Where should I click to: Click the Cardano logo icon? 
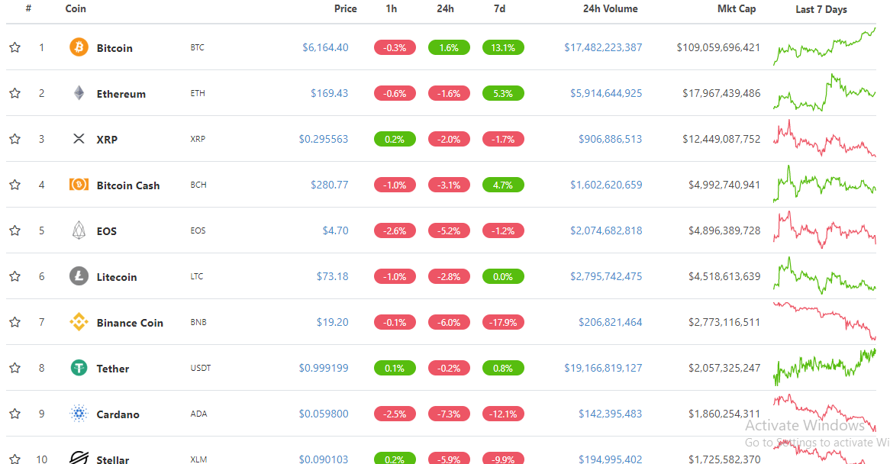point(79,414)
